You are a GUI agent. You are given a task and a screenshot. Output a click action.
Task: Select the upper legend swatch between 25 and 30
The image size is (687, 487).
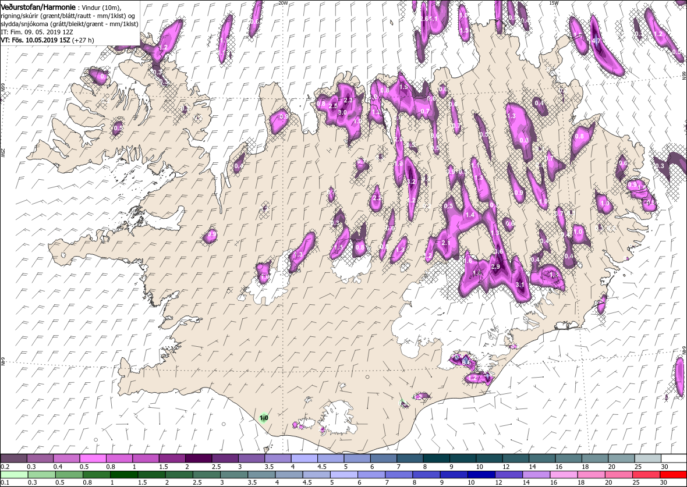pyautogui.click(x=647, y=458)
